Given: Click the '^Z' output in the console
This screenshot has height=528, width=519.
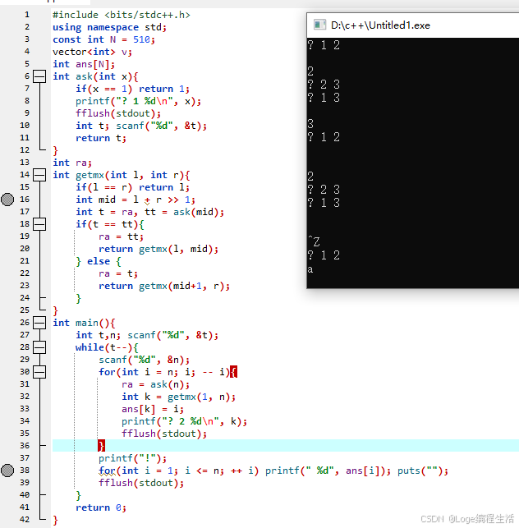Looking at the screenshot, I should click(x=314, y=241).
